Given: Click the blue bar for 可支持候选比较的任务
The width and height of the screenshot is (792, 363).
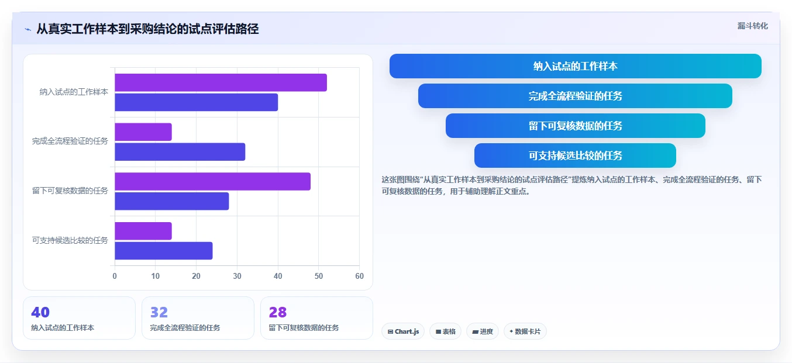Looking at the screenshot, I should click(163, 251).
